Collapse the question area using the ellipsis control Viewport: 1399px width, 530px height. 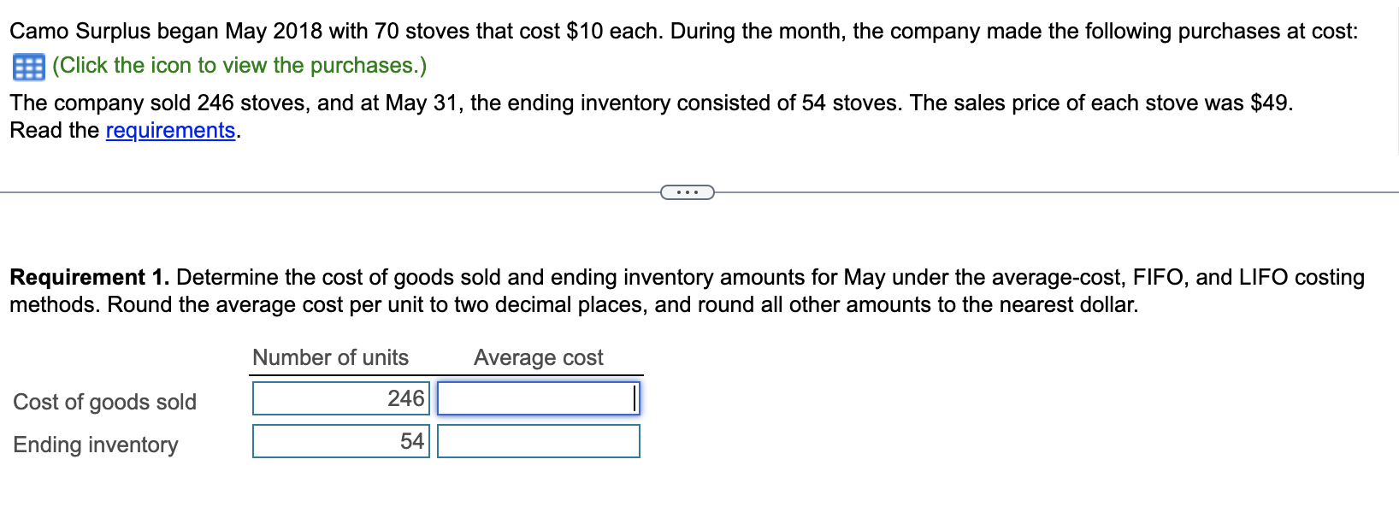687,192
